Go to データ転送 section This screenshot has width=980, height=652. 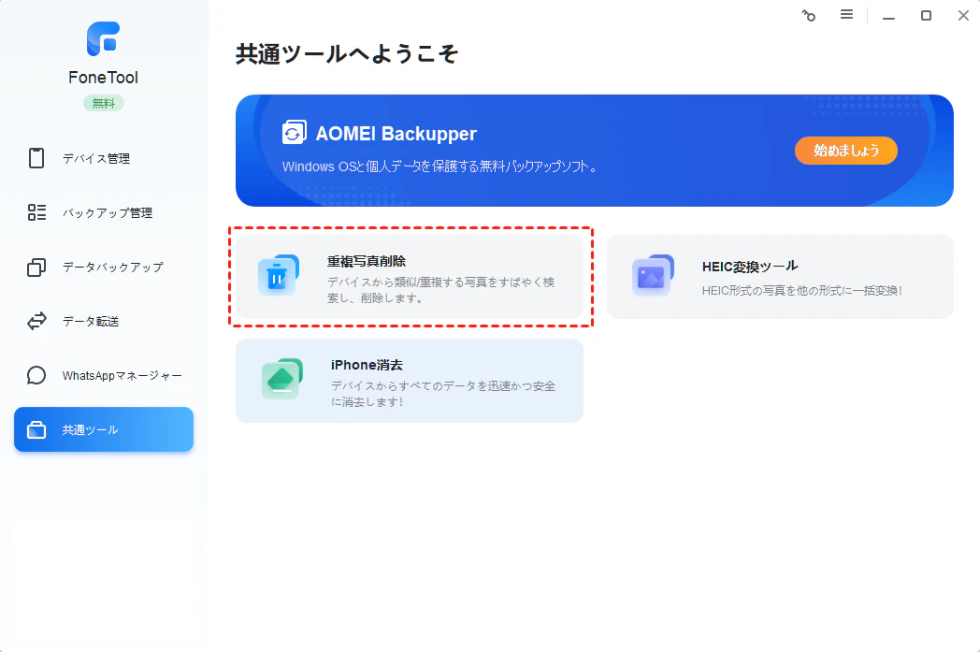tap(104, 321)
